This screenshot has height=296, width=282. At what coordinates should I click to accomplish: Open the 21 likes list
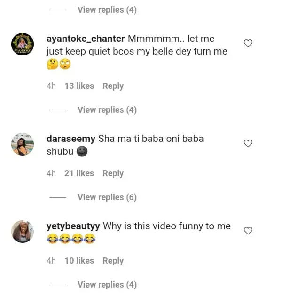click(x=79, y=173)
